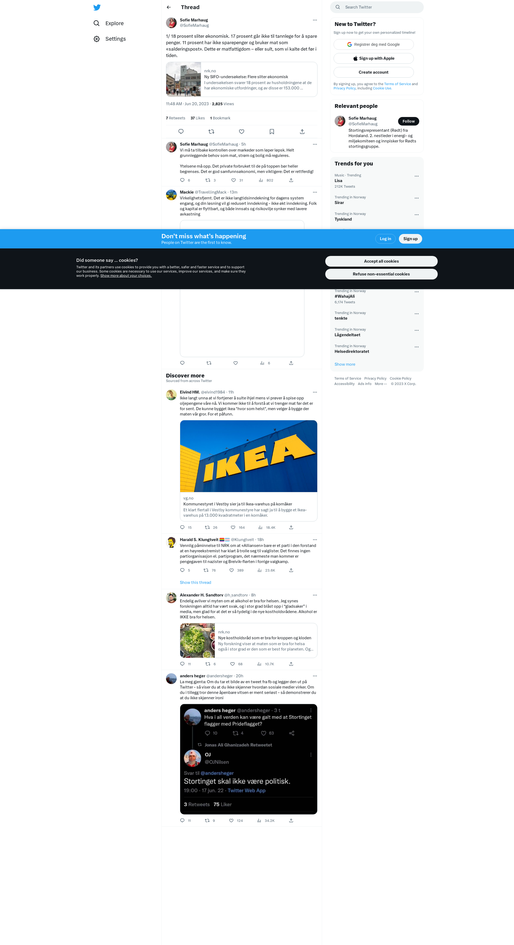View analytics of the 10.7K views tweet

266,664
